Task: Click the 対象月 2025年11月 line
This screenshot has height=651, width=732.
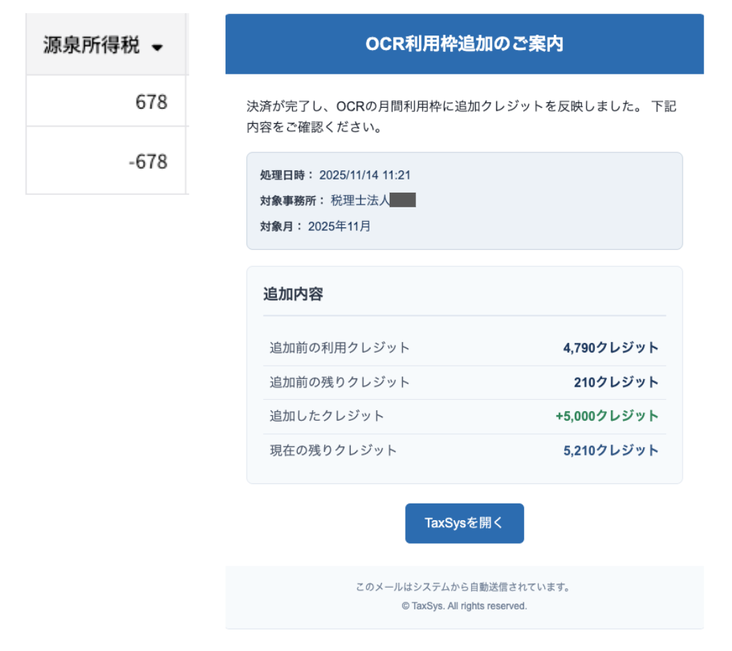Action: pyautogui.click(x=315, y=227)
